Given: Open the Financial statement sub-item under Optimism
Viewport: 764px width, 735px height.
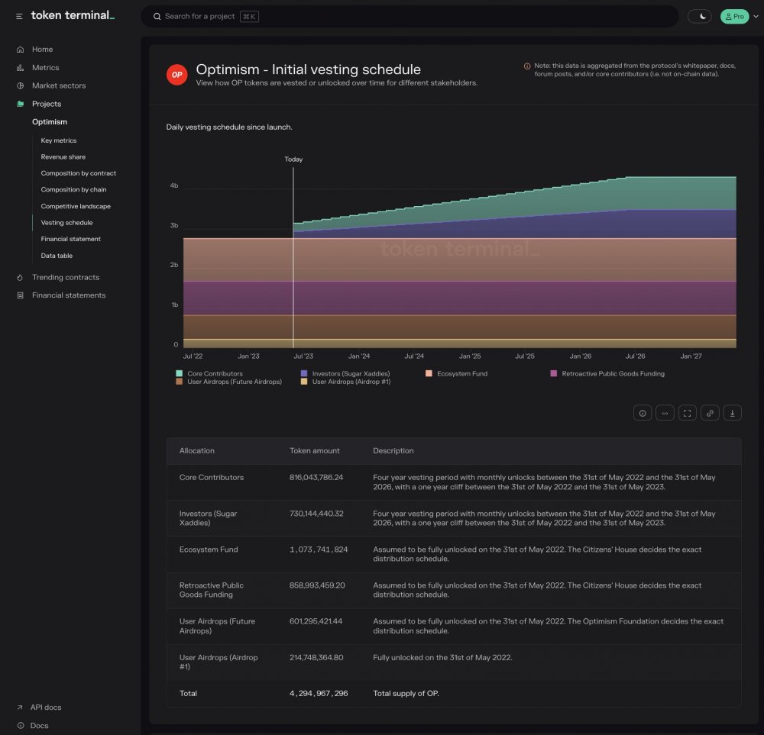Looking at the screenshot, I should tap(71, 239).
